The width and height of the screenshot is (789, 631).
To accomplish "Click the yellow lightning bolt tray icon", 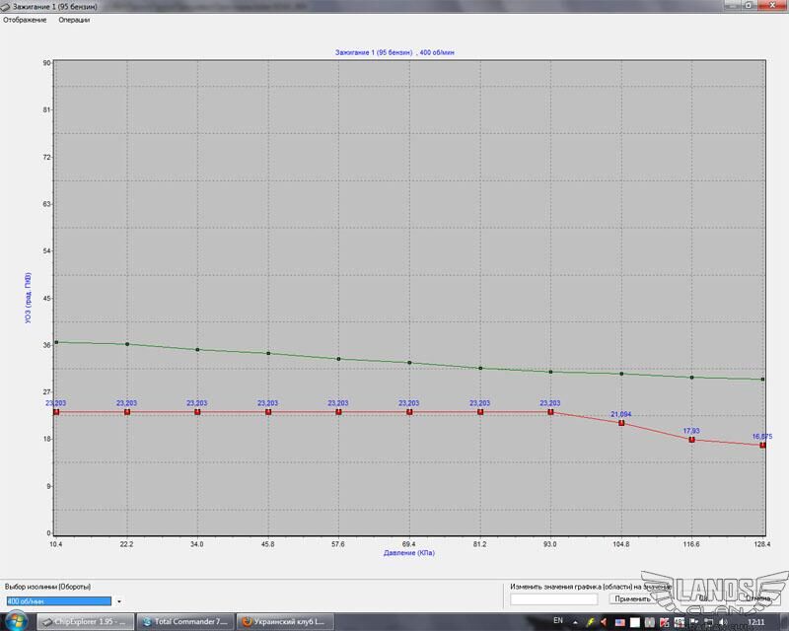I will (x=590, y=622).
